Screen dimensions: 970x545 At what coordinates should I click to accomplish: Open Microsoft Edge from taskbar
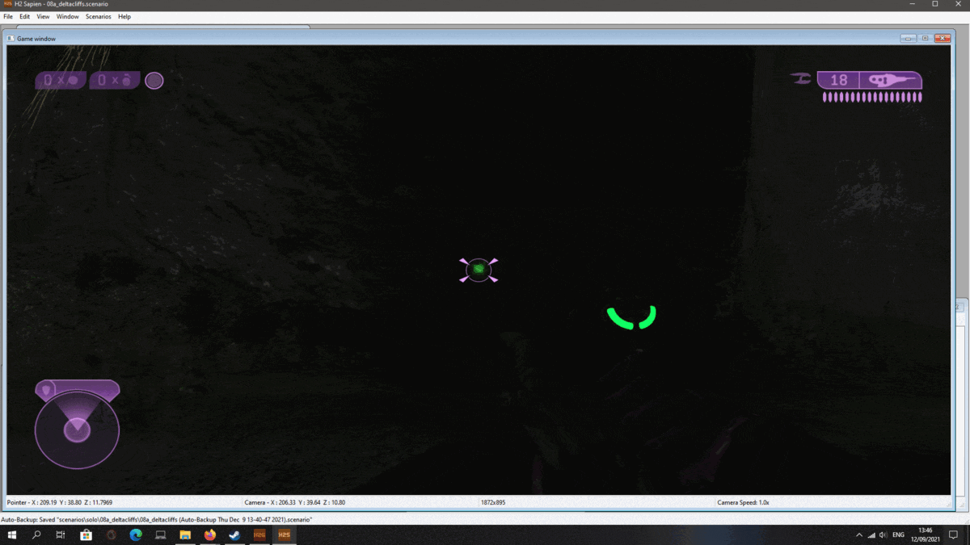coord(136,535)
